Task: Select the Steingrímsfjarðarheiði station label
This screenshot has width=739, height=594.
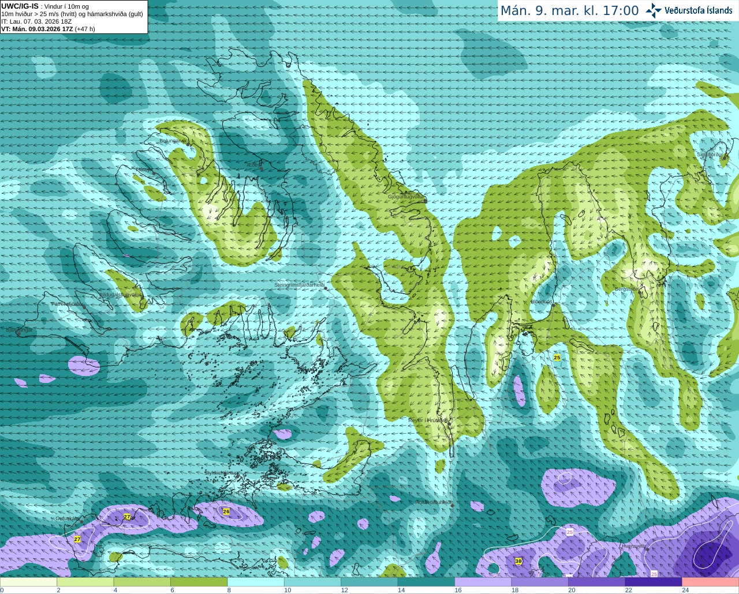Action: click(298, 285)
